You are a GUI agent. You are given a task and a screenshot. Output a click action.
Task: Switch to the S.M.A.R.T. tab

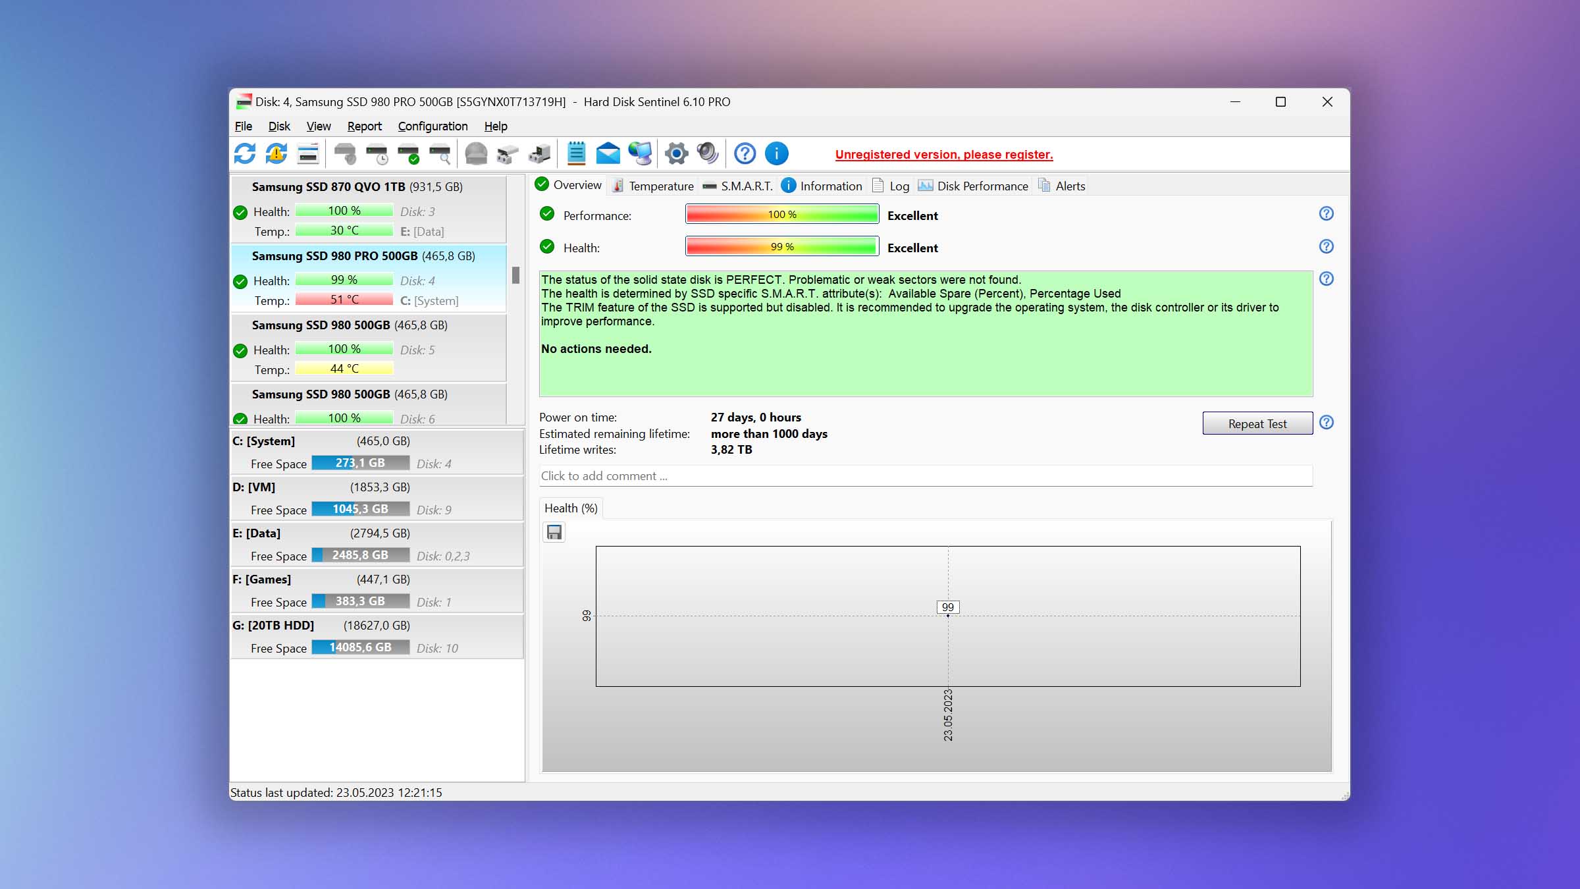click(738, 186)
